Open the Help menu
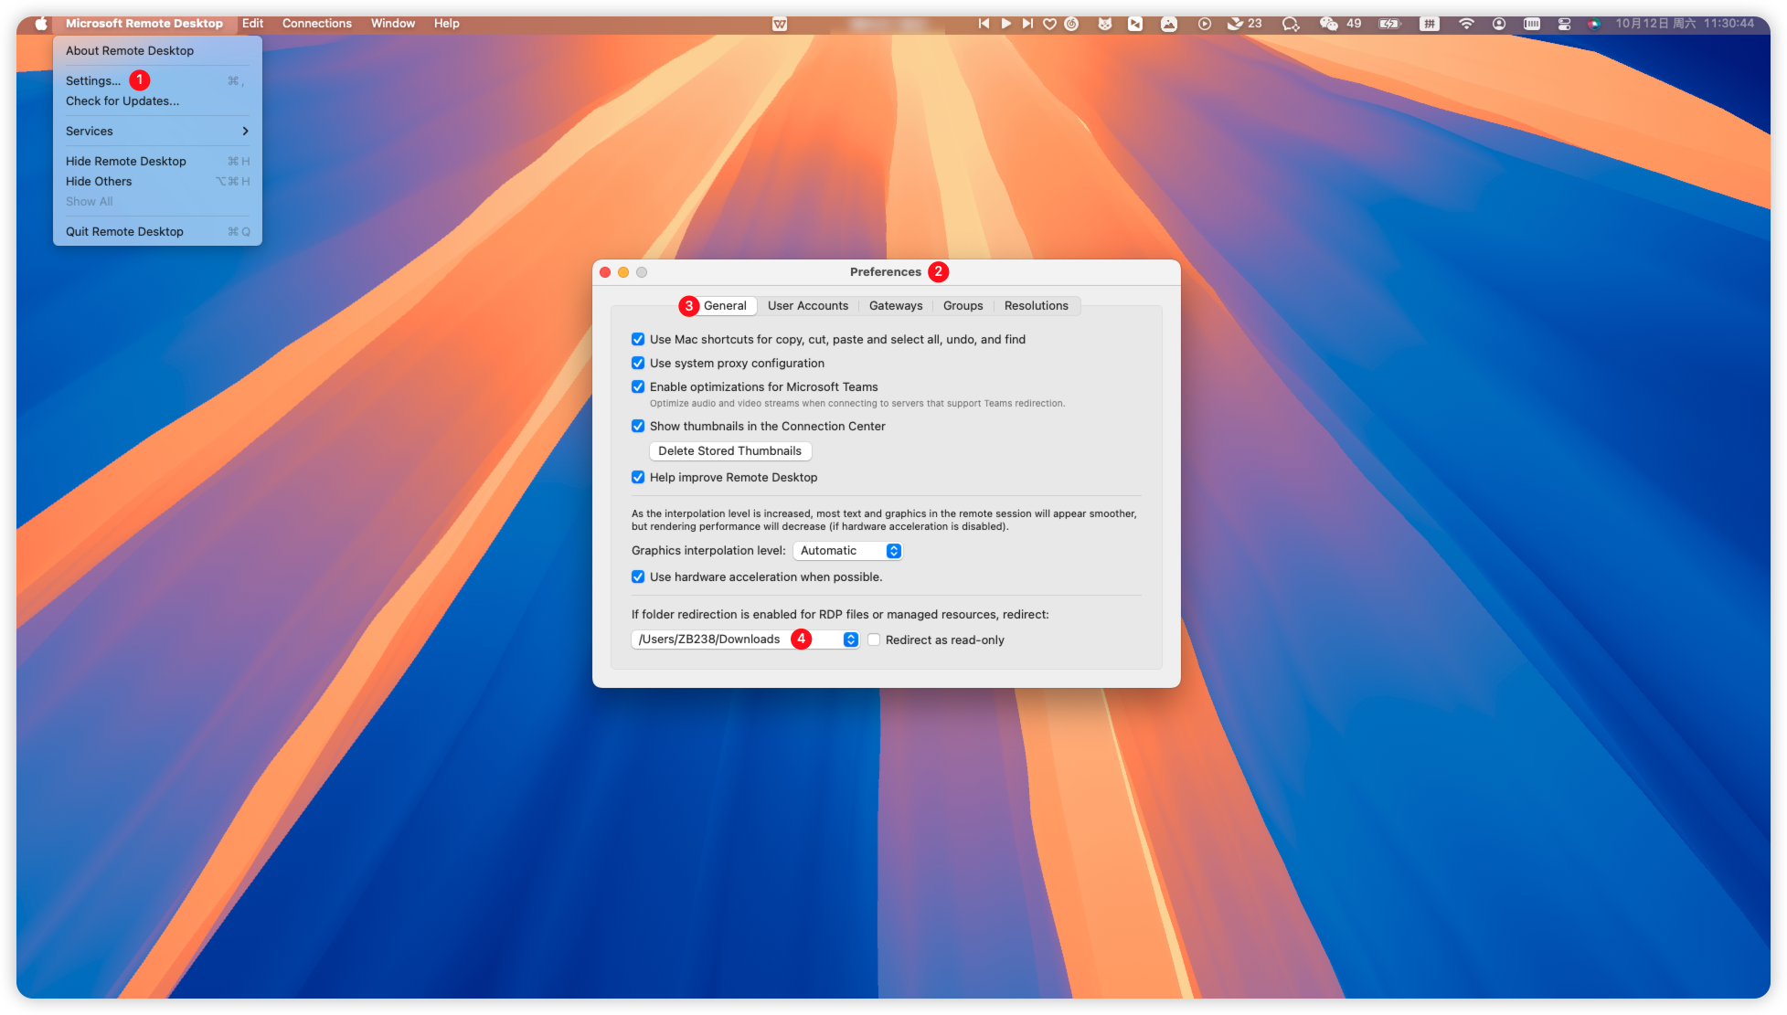This screenshot has height=1015, width=1787. (447, 24)
